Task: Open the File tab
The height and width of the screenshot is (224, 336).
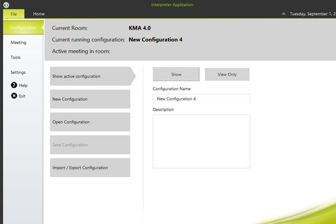Action: pyautogui.click(x=13, y=14)
